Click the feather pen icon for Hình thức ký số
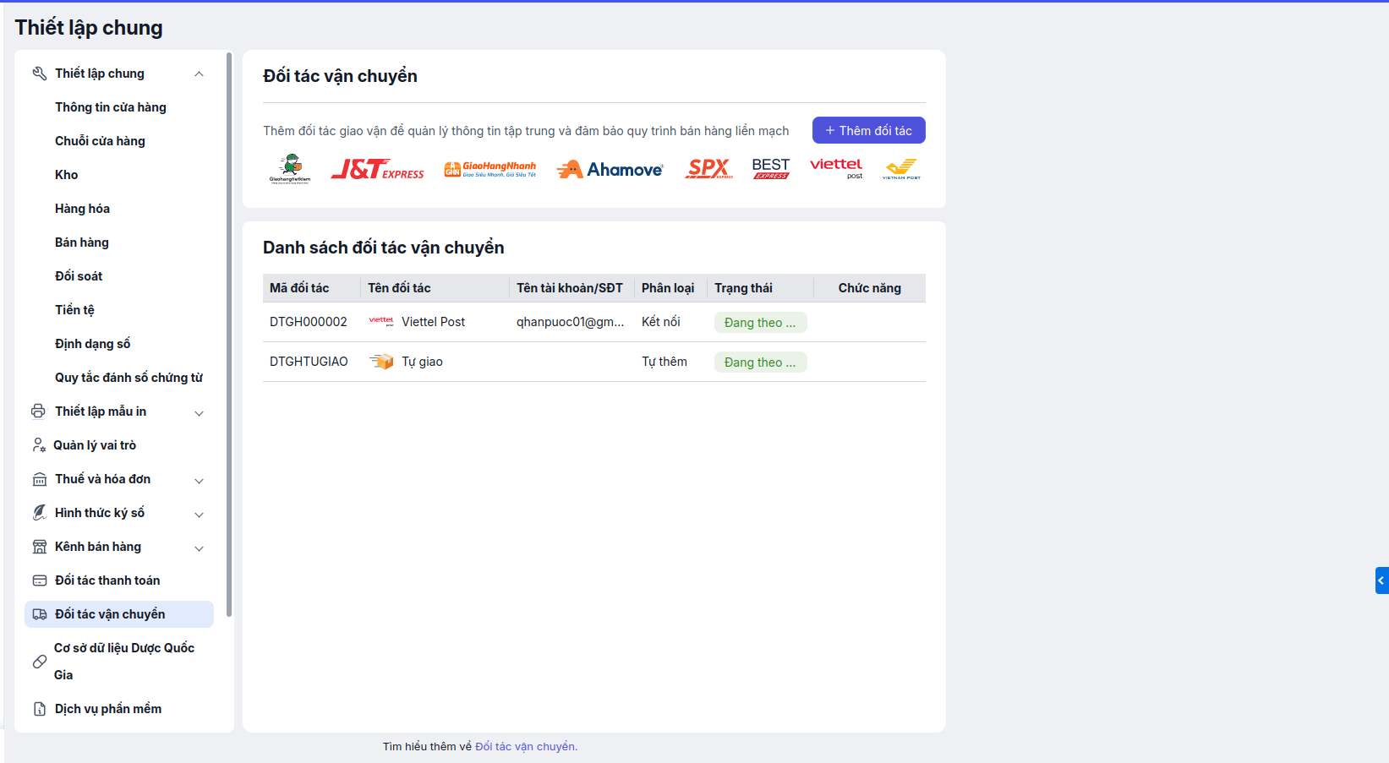This screenshot has height=763, width=1389. [39, 513]
